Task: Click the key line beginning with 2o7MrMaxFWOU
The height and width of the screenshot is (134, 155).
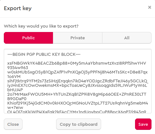Action: (77, 94)
